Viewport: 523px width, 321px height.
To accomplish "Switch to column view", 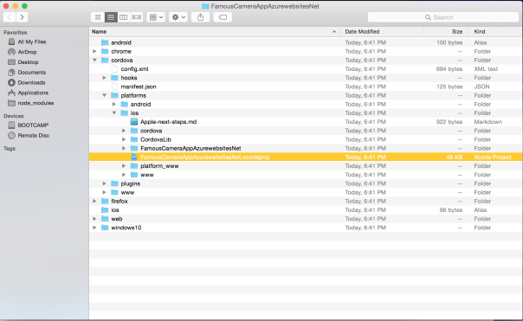I will [124, 17].
